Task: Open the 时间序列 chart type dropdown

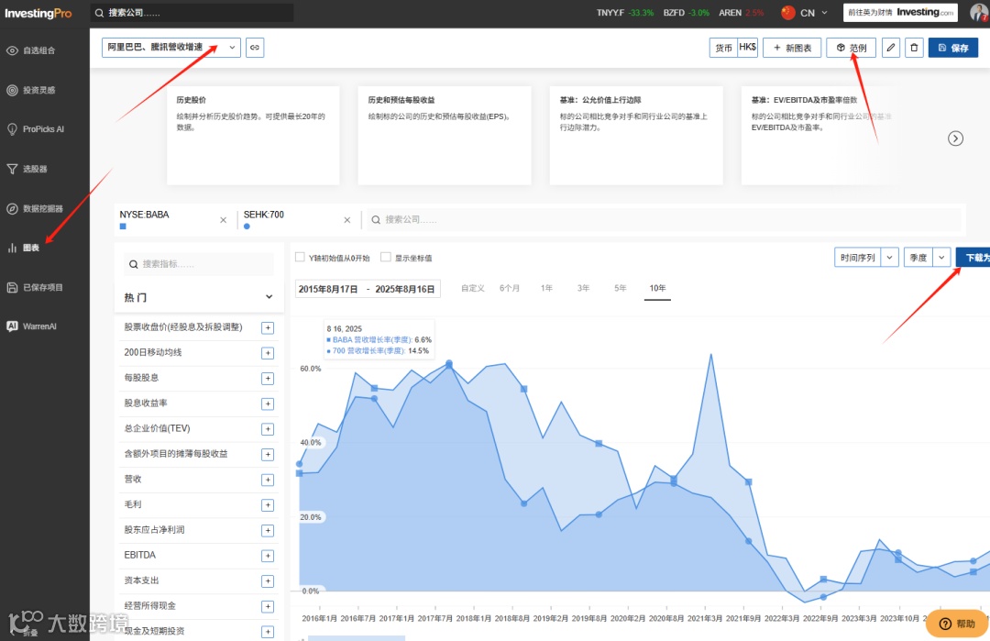Action: click(866, 258)
